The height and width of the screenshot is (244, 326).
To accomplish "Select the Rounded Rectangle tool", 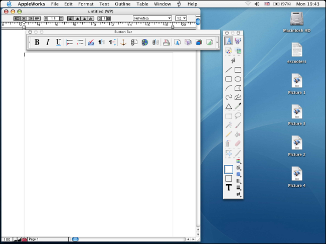I will pos(229,79).
